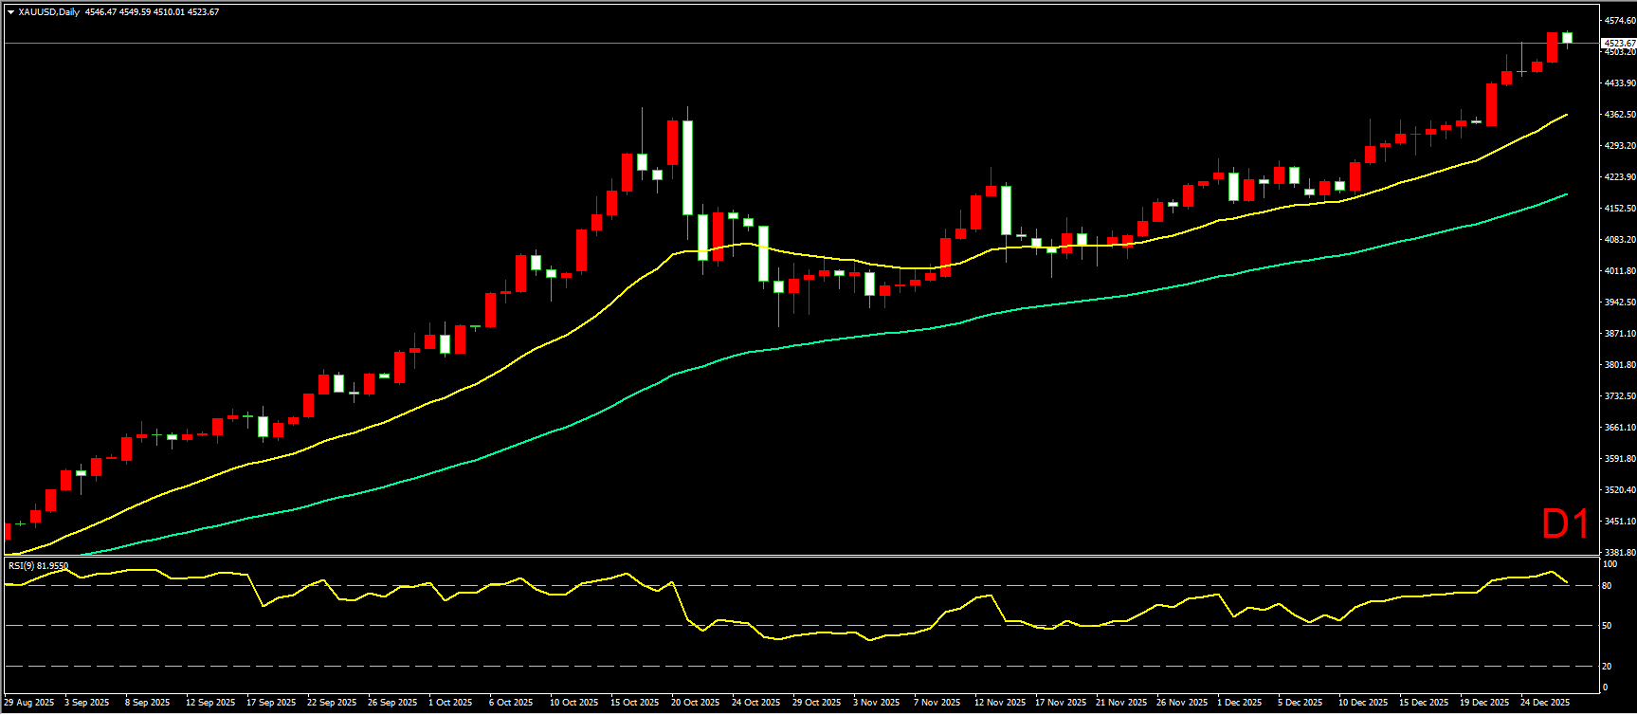
Task: Click the RSI 50 level label
Action: (1607, 626)
